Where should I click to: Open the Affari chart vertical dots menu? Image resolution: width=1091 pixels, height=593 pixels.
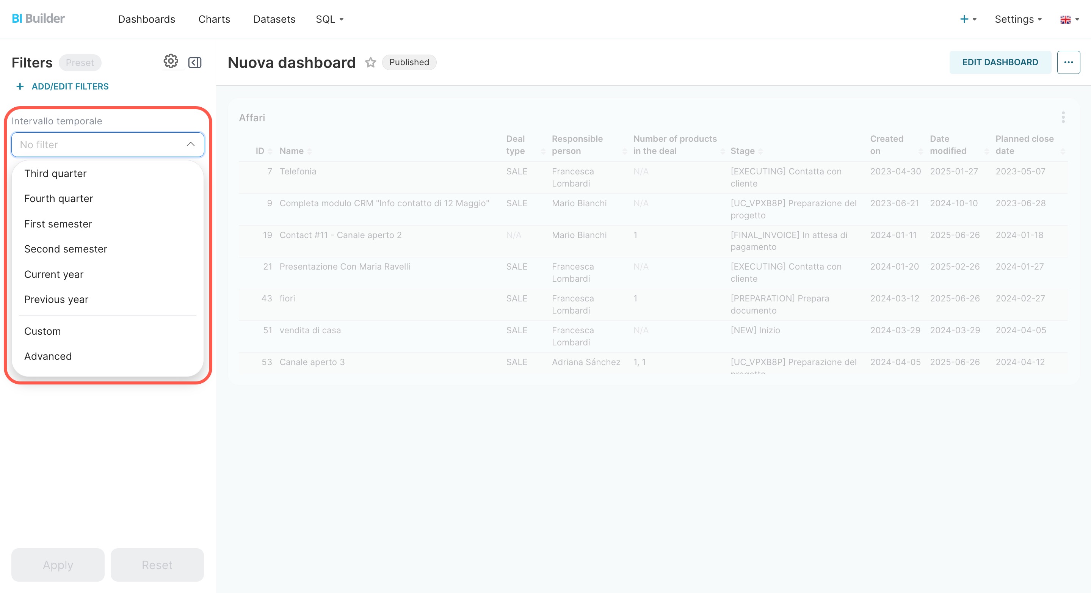(x=1063, y=117)
